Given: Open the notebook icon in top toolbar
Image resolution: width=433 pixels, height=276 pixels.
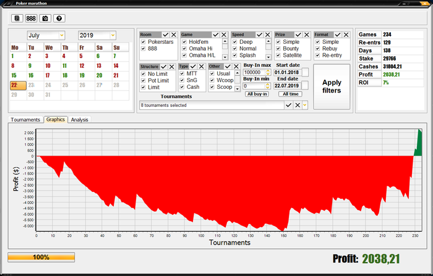Looking at the screenshot, I should coord(17,18).
